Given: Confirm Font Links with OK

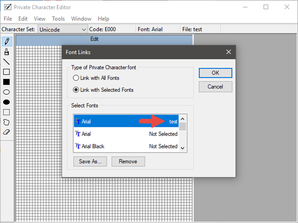Looking at the screenshot, I should coord(215,73).
